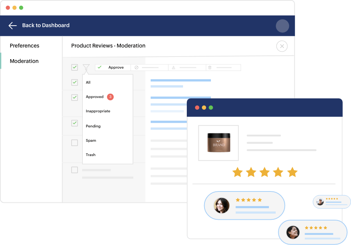Check the last empty review checkbox

click(x=75, y=170)
